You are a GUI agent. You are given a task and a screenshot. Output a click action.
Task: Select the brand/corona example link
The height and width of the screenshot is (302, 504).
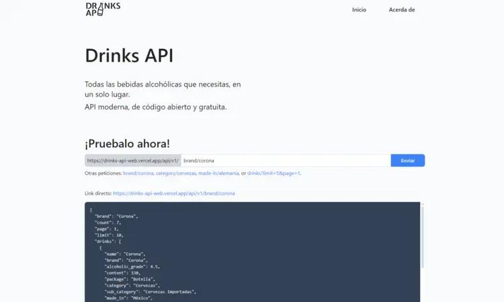point(138,173)
